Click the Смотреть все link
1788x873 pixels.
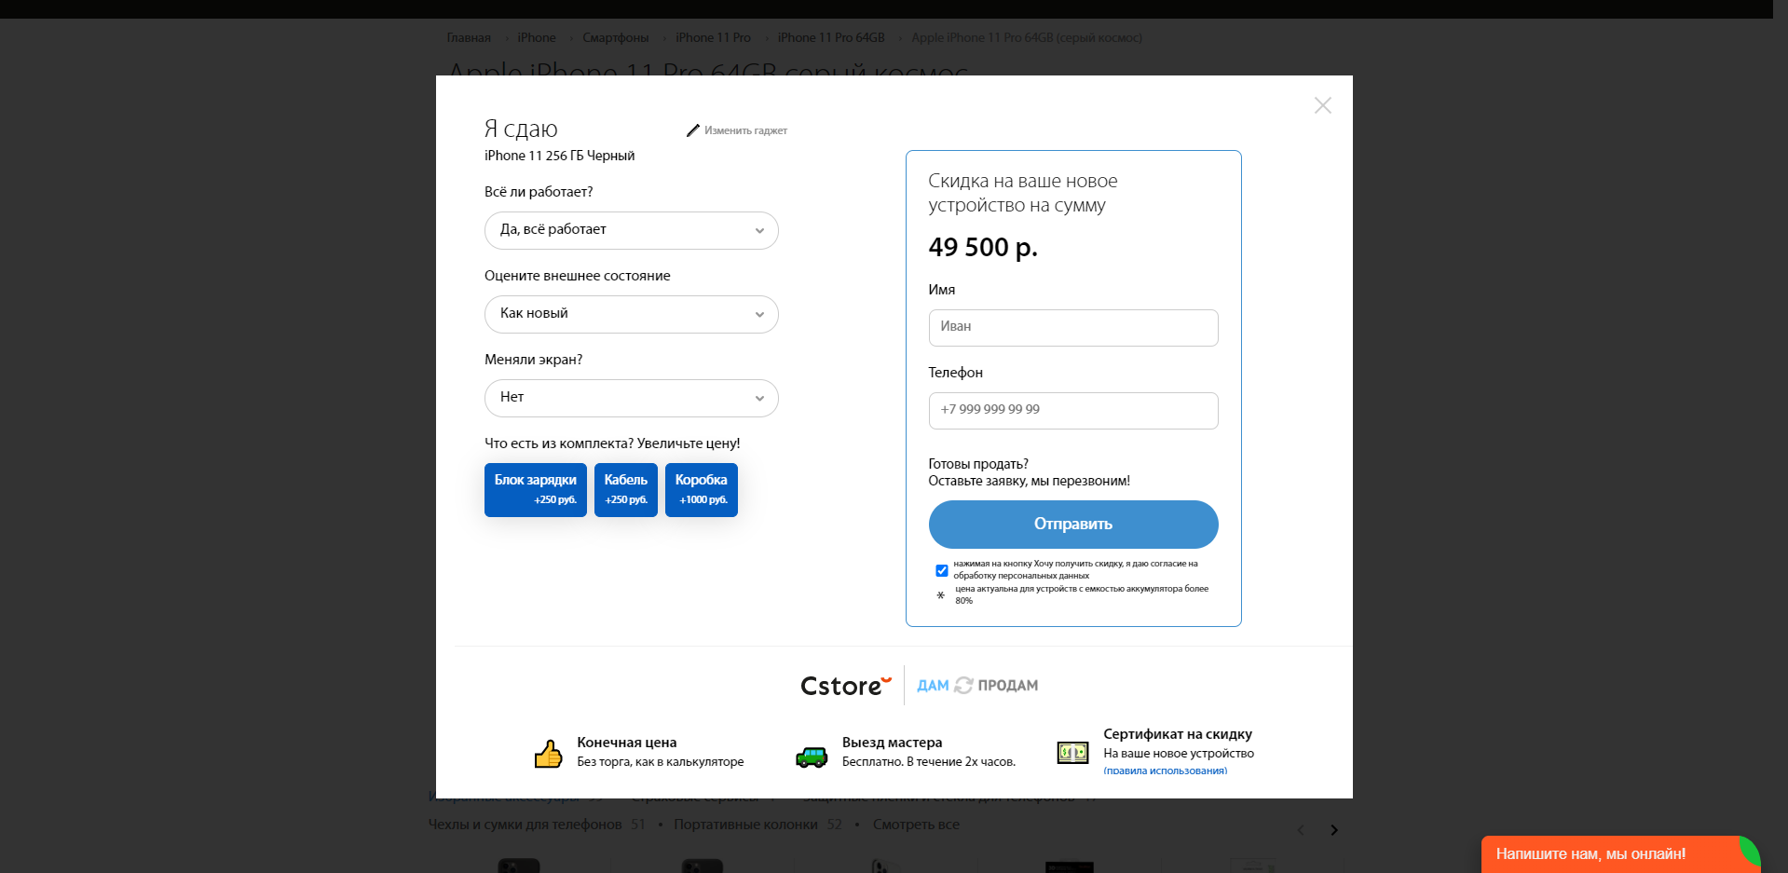pyautogui.click(x=916, y=825)
